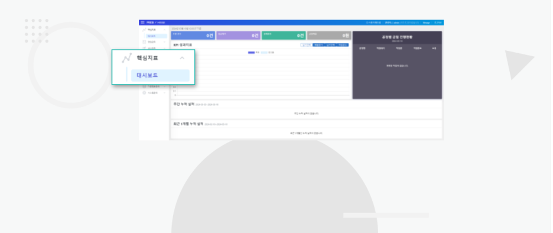
Task: Click the purple 0건 summary card
Action: point(238,35)
